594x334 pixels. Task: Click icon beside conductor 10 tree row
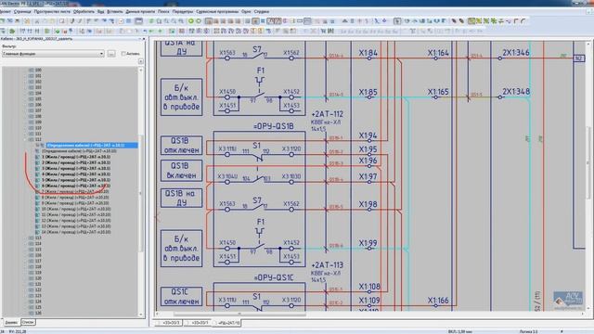pyautogui.click(x=37, y=209)
